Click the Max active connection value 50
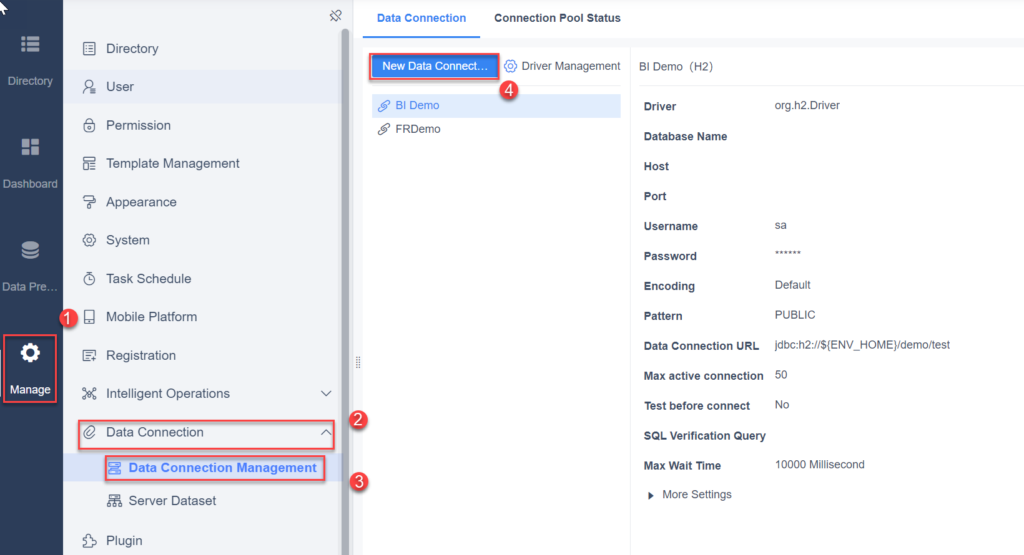The image size is (1024, 555). point(781,375)
